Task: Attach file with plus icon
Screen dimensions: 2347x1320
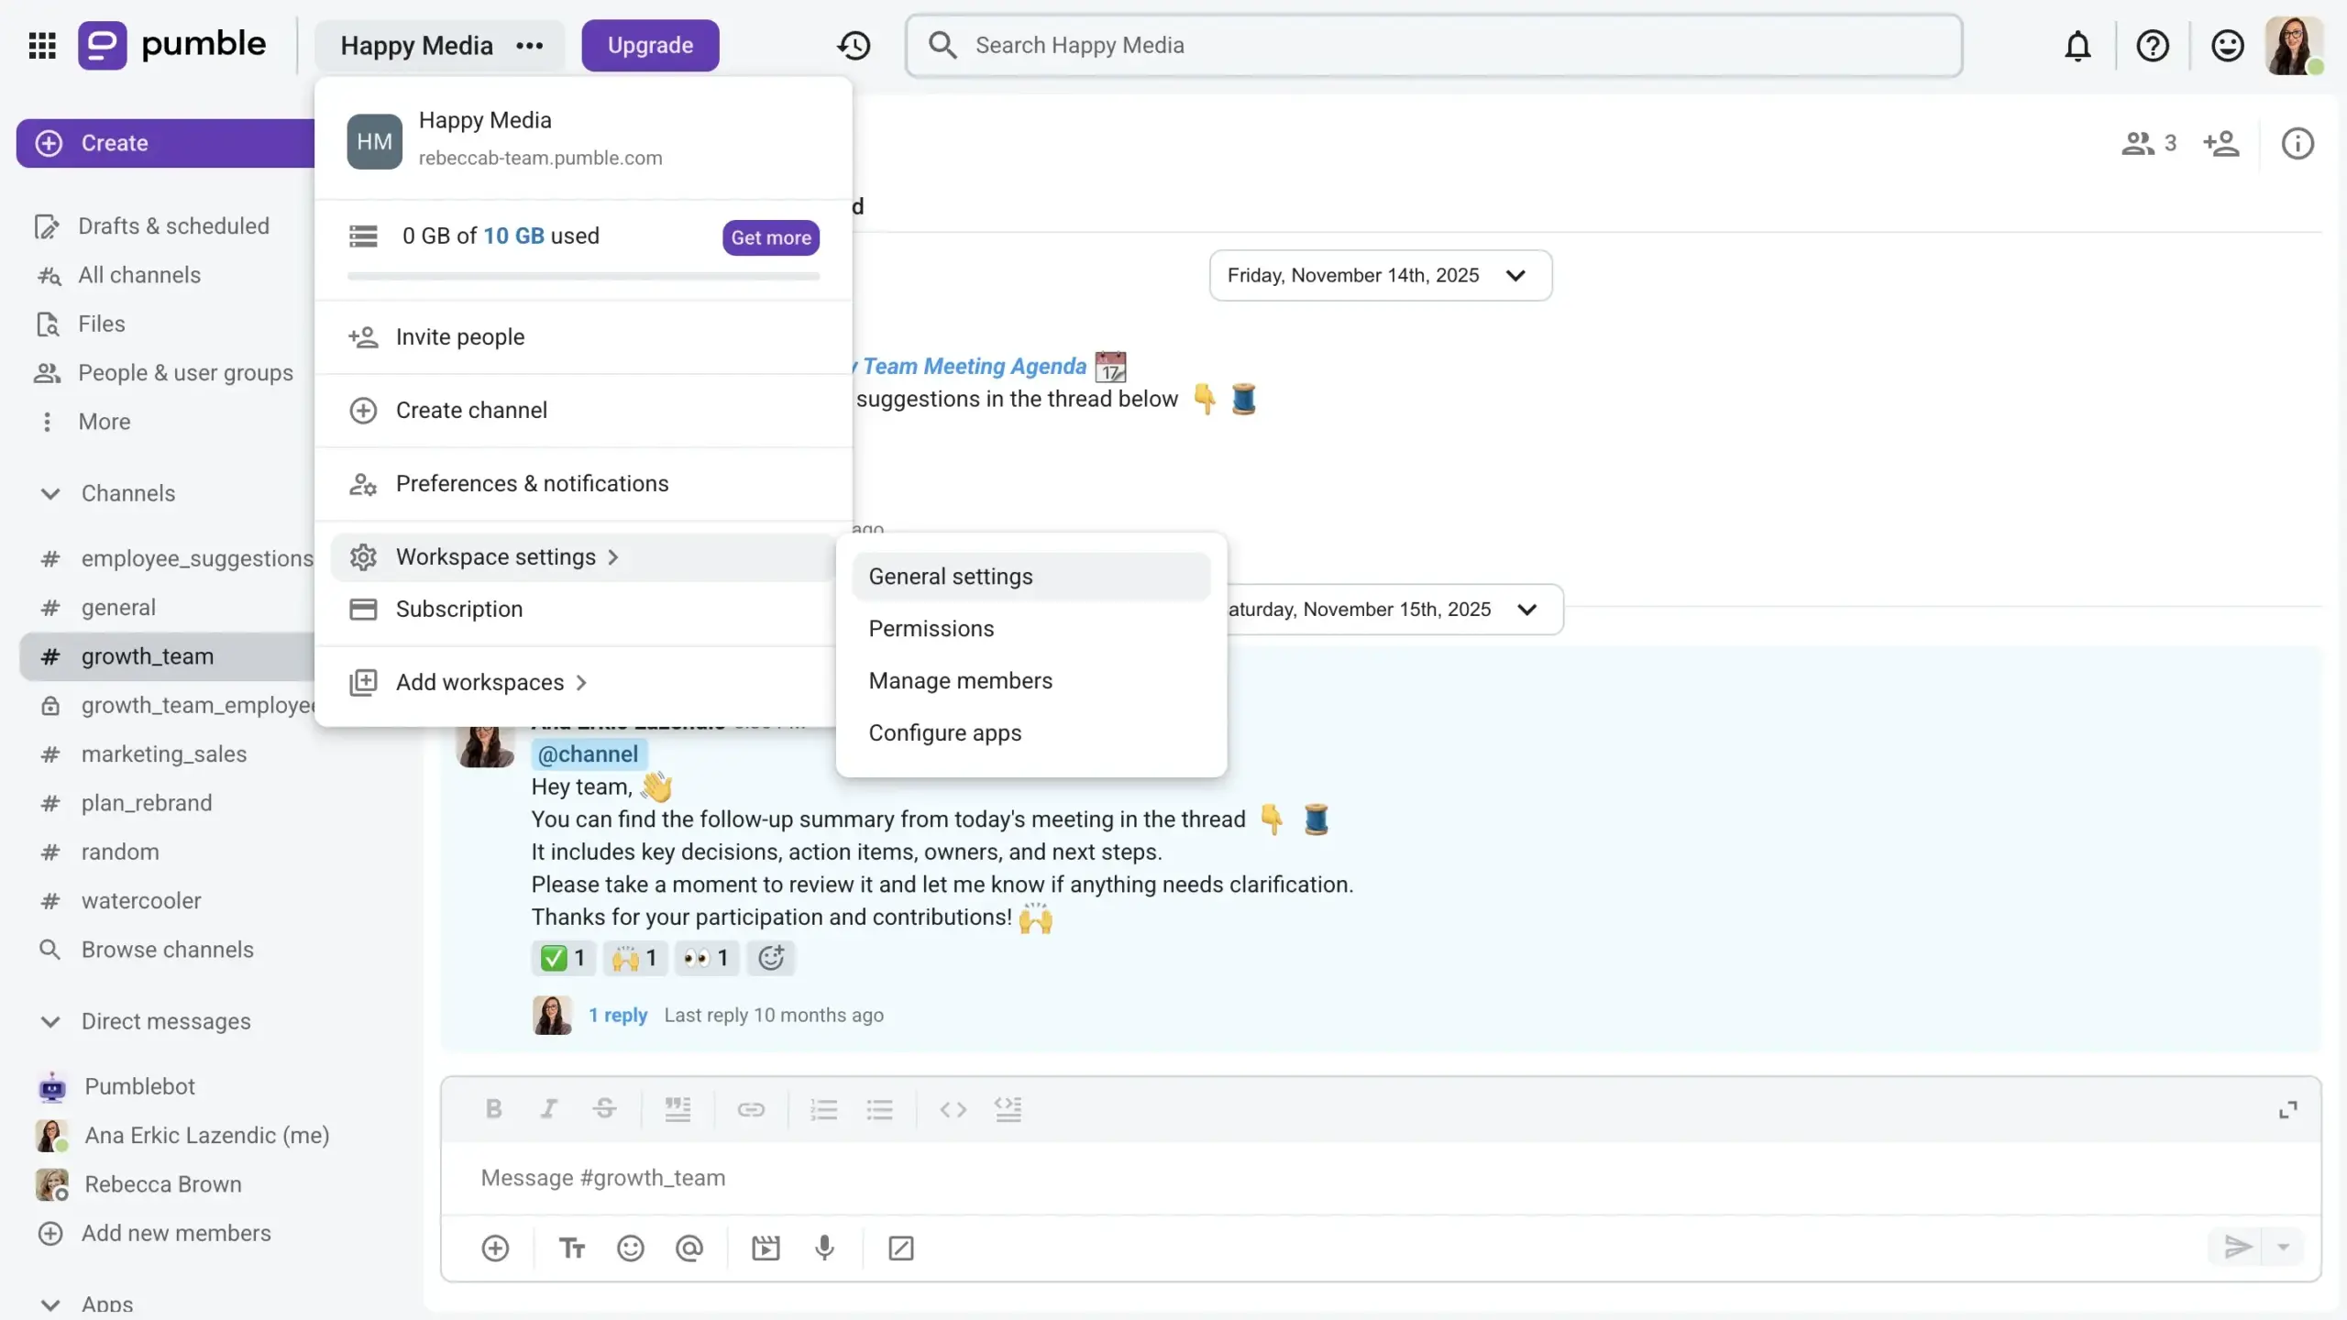Action: click(495, 1248)
